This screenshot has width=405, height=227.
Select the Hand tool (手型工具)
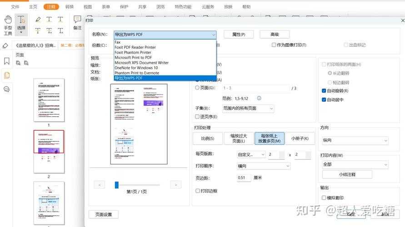click(x=8, y=25)
